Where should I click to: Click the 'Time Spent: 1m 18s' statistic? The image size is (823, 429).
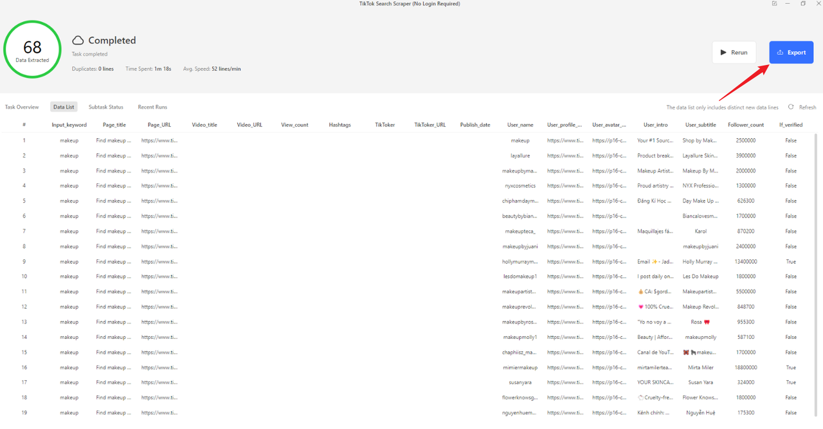149,69
